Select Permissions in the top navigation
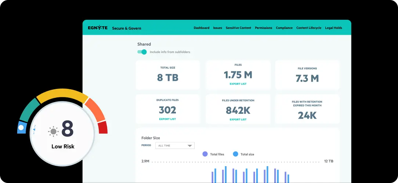 [264, 28]
